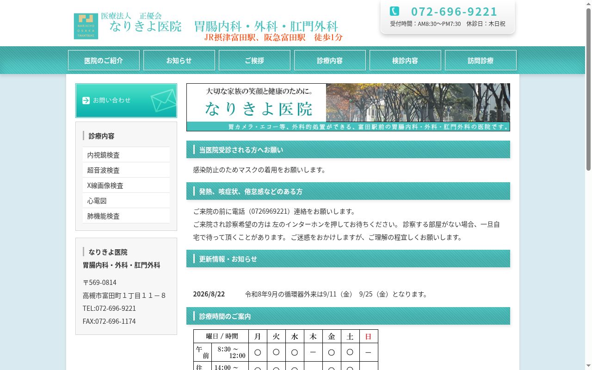Click the 曜日/時間 table header cell

tap(221, 336)
